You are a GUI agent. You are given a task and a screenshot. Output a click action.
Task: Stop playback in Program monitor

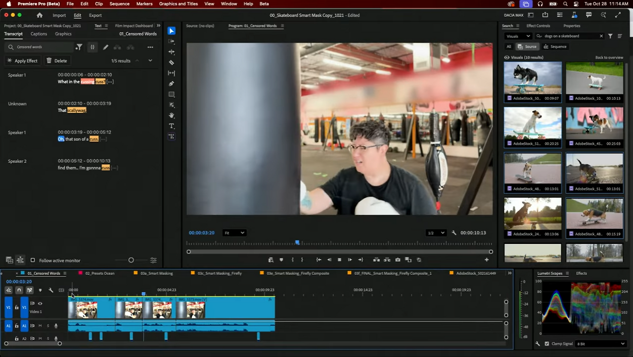point(339,260)
